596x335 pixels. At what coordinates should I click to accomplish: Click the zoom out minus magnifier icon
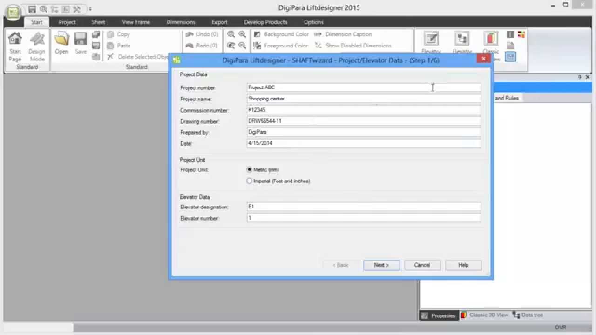(242, 46)
